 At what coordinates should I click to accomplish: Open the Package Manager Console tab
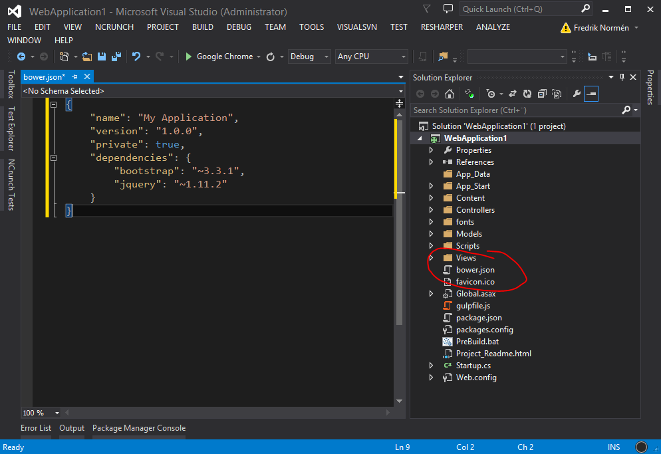pyautogui.click(x=139, y=428)
